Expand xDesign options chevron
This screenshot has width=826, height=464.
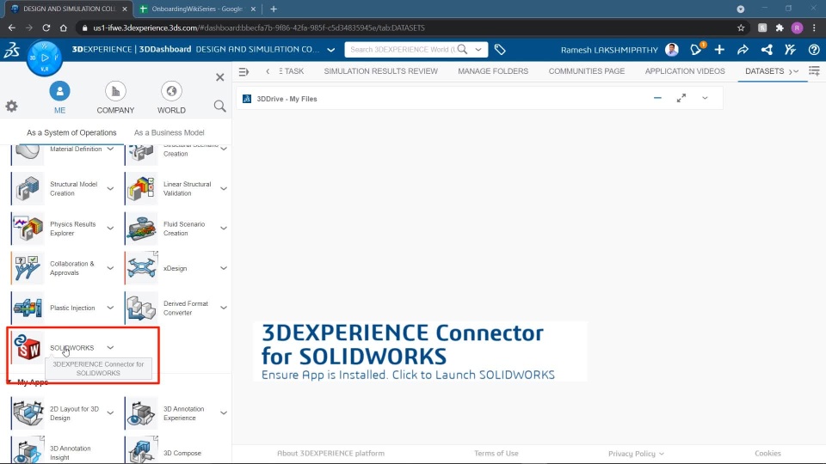[224, 268]
